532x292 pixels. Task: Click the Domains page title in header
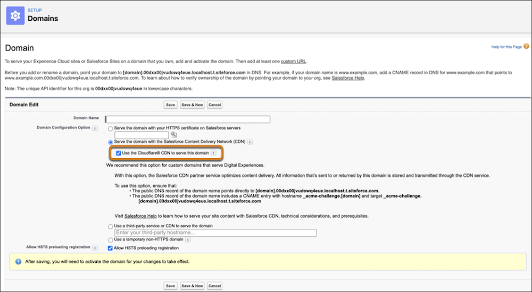[43, 19]
